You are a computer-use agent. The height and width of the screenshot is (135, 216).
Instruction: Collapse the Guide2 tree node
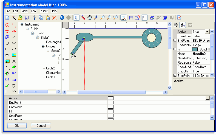click(43, 46)
